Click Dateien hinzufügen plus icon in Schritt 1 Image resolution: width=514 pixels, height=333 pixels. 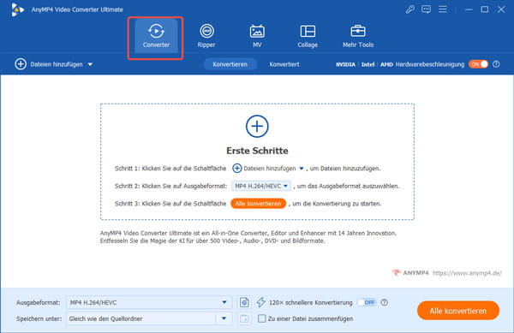[x=236, y=169]
